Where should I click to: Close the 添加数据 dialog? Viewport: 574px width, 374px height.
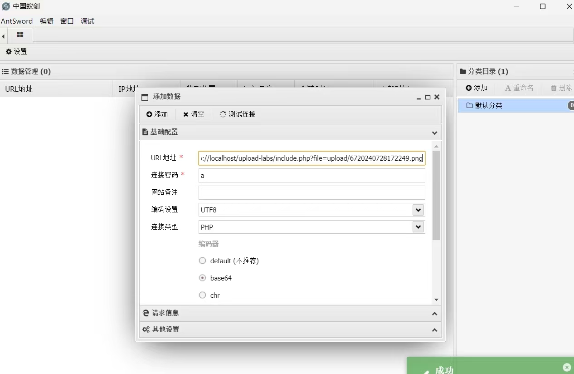[x=437, y=97]
